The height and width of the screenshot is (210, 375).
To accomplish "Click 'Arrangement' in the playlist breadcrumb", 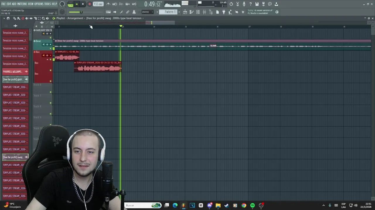I will point(75,18).
